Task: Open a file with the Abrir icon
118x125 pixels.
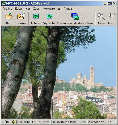Action: click(x=9, y=19)
